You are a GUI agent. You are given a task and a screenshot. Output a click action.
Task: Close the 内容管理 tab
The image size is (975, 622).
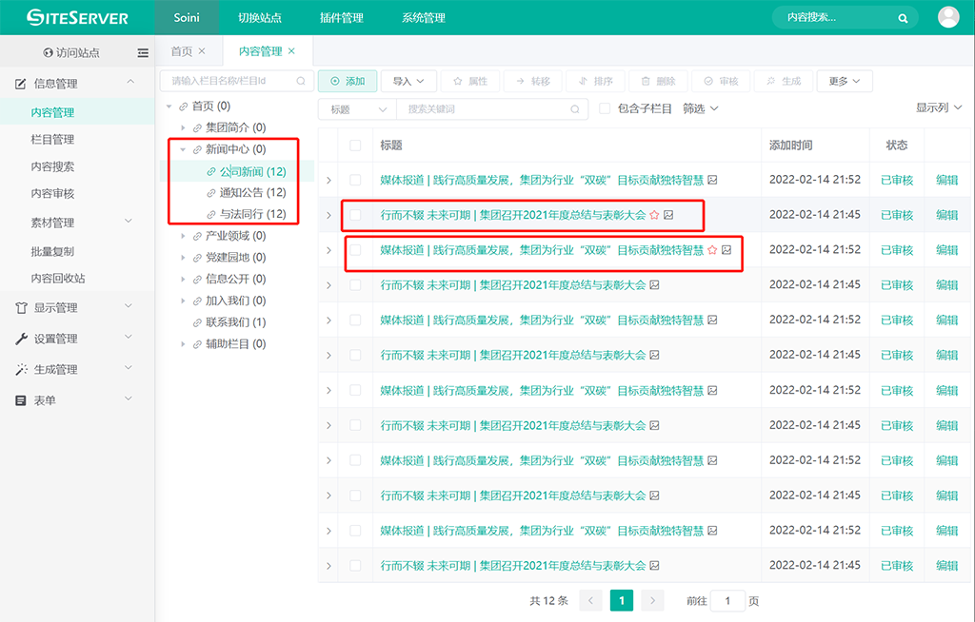291,51
